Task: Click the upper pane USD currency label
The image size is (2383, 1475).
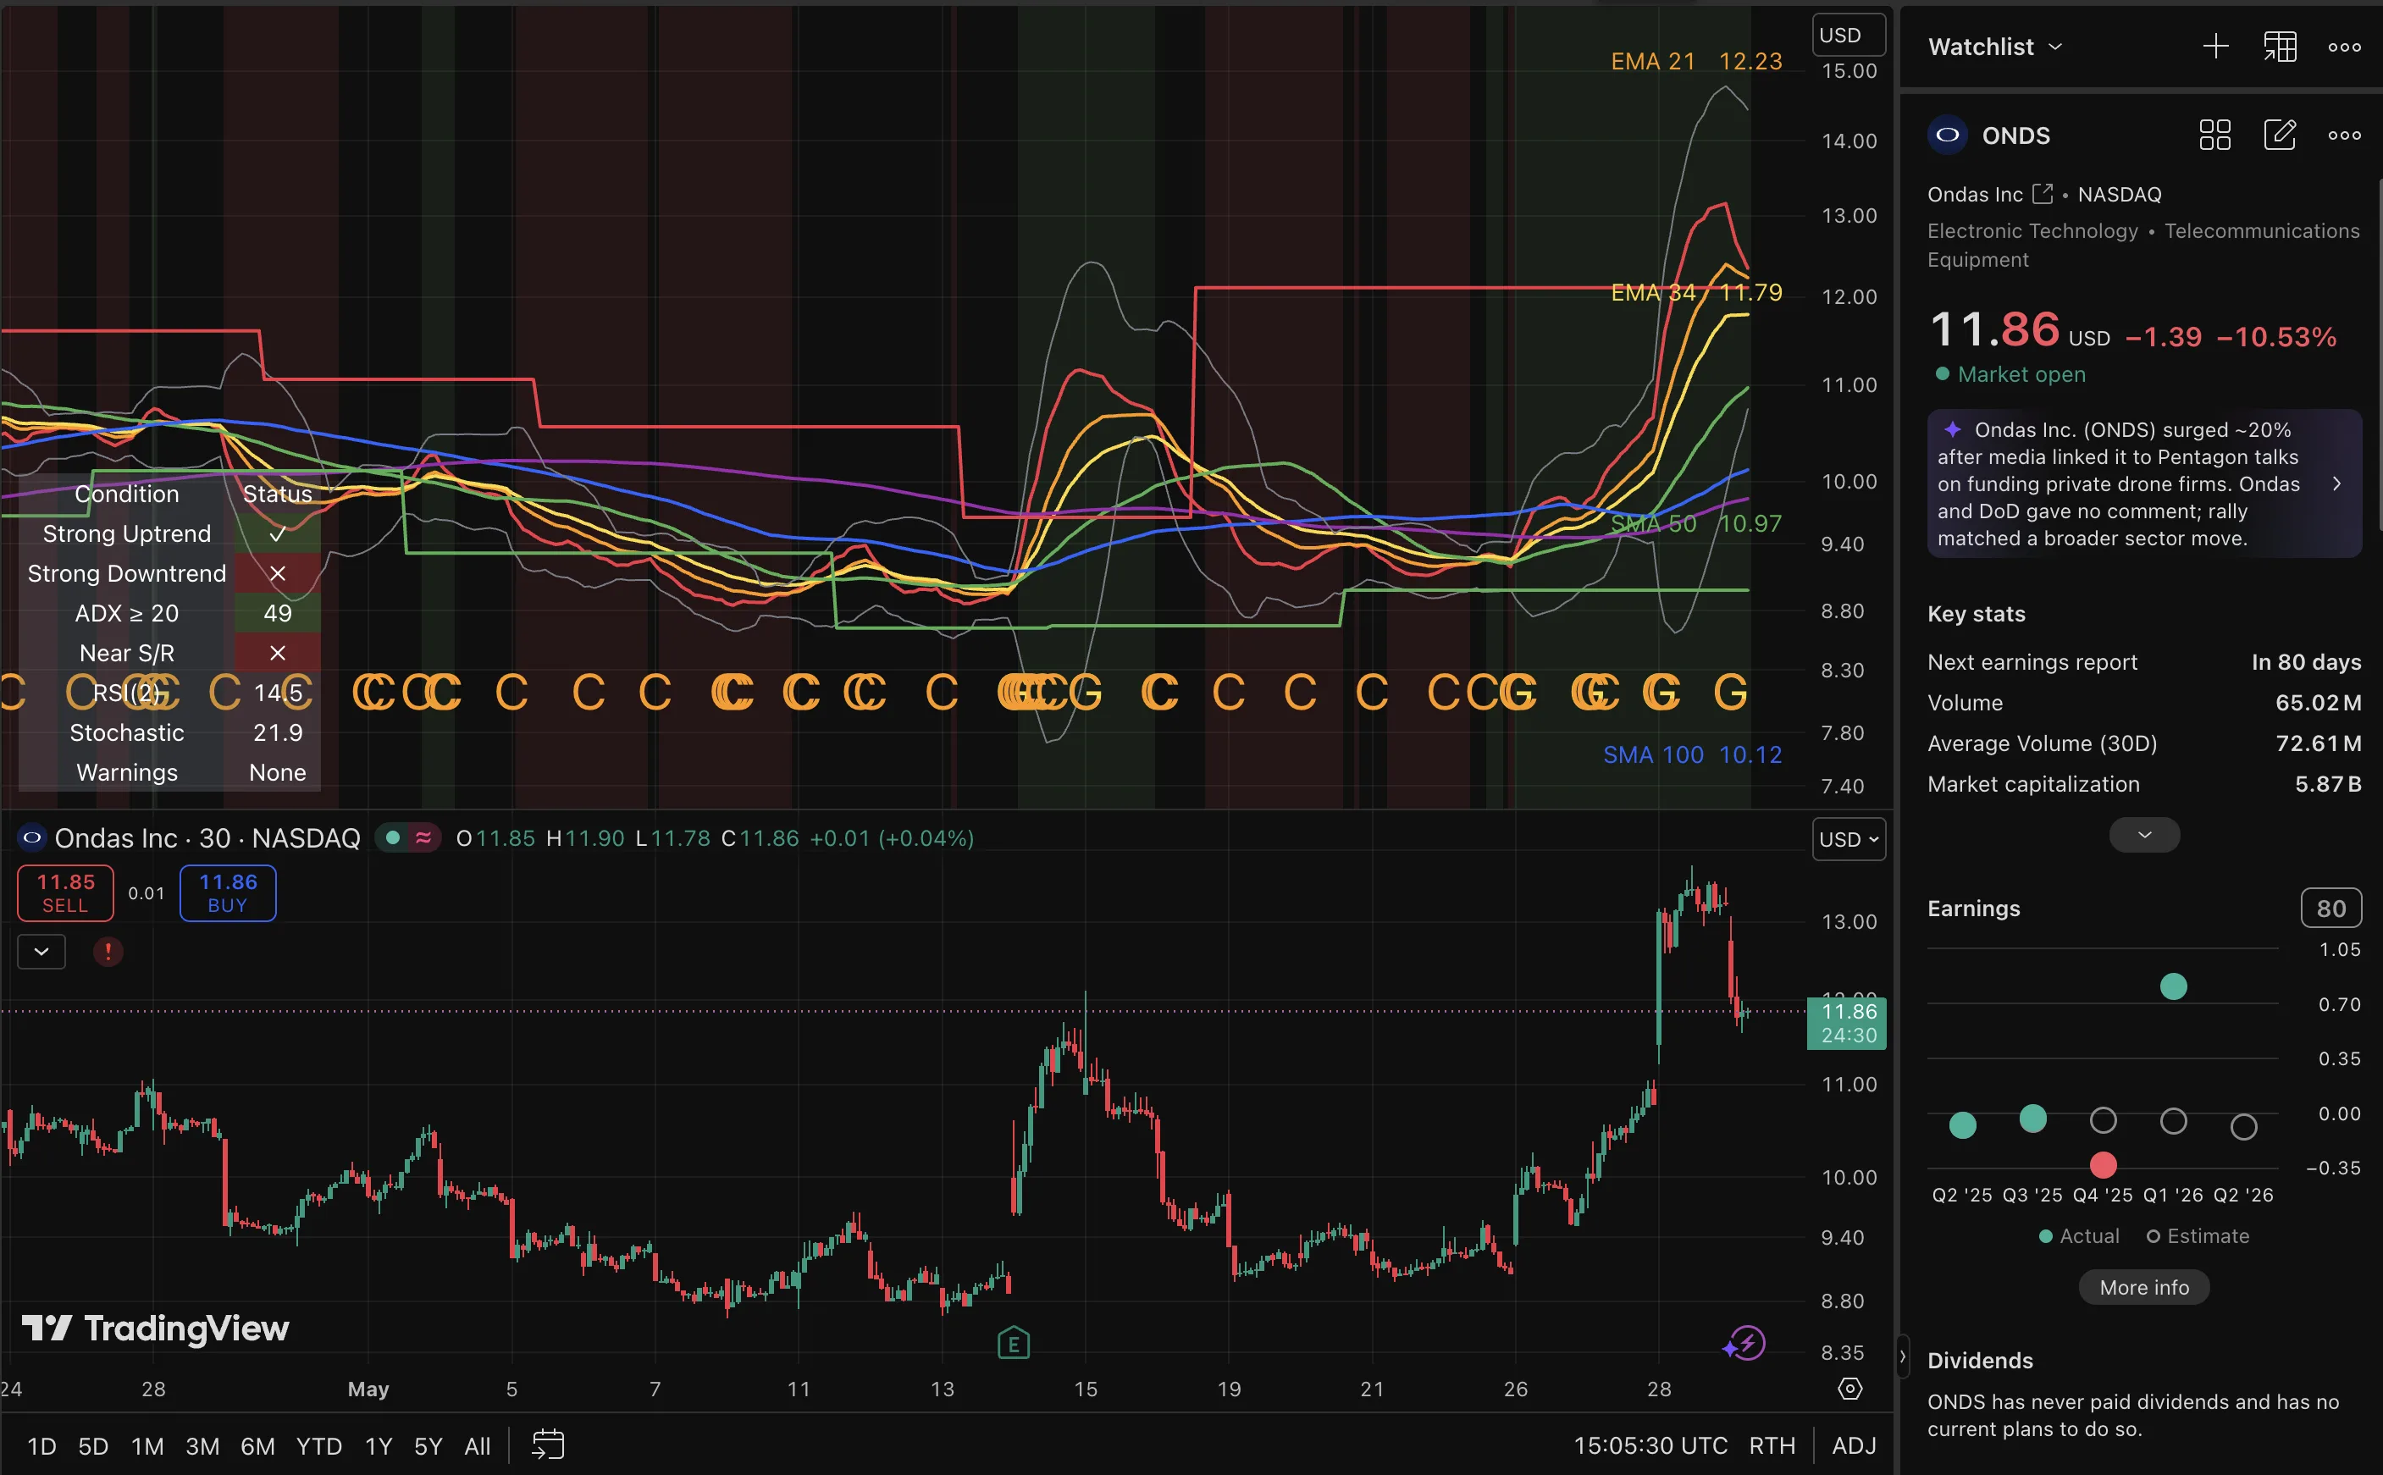Action: click(x=1849, y=35)
